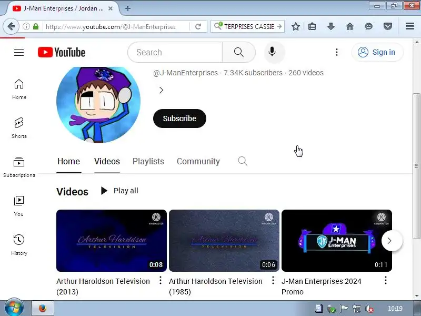Click the taskbar clock 10:19
421x316 pixels.
click(x=395, y=309)
